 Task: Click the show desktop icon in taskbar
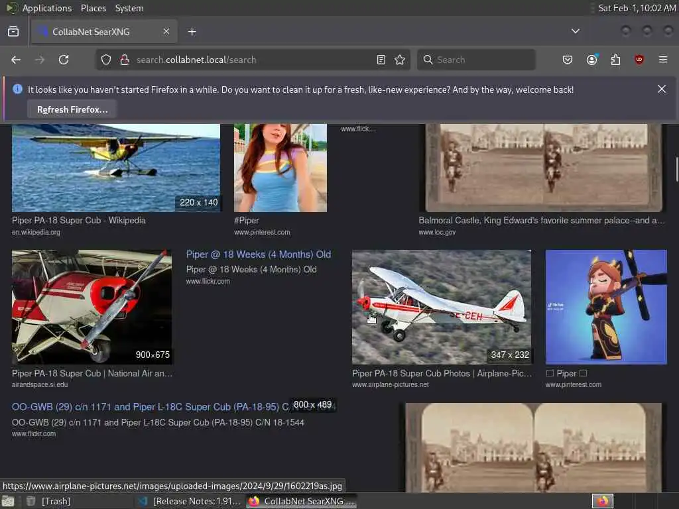point(8,501)
